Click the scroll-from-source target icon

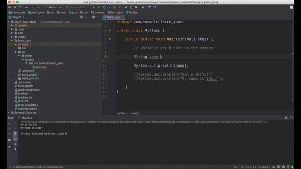point(81,17)
